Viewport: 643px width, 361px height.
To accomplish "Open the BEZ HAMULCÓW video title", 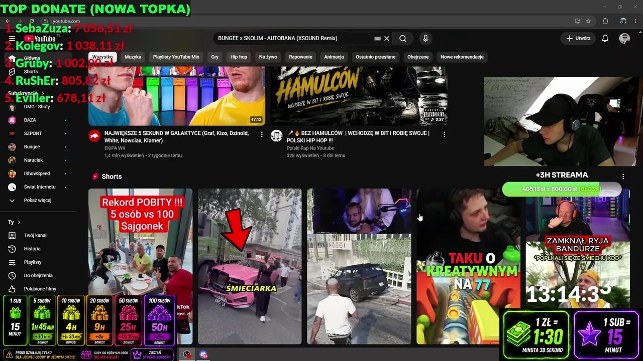I will click(x=358, y=137).
